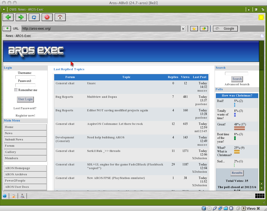Viewport: 267px width, 211px height.
Task: Click the page's vertical scrollbar handle
Action: [261, 56]
